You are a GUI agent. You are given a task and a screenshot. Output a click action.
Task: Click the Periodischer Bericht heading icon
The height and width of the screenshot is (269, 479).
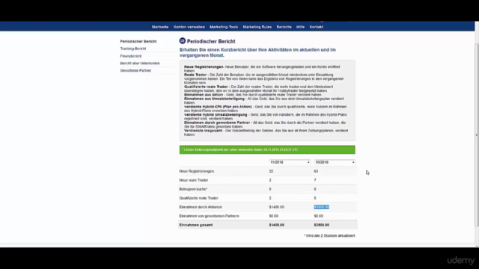183,40
